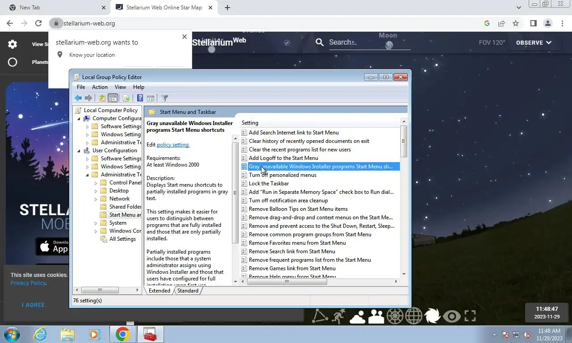The height and width of the screenshot is (343, 572).
Task: Collapse the Computer Configuration tree node
Action: (79, 118)
